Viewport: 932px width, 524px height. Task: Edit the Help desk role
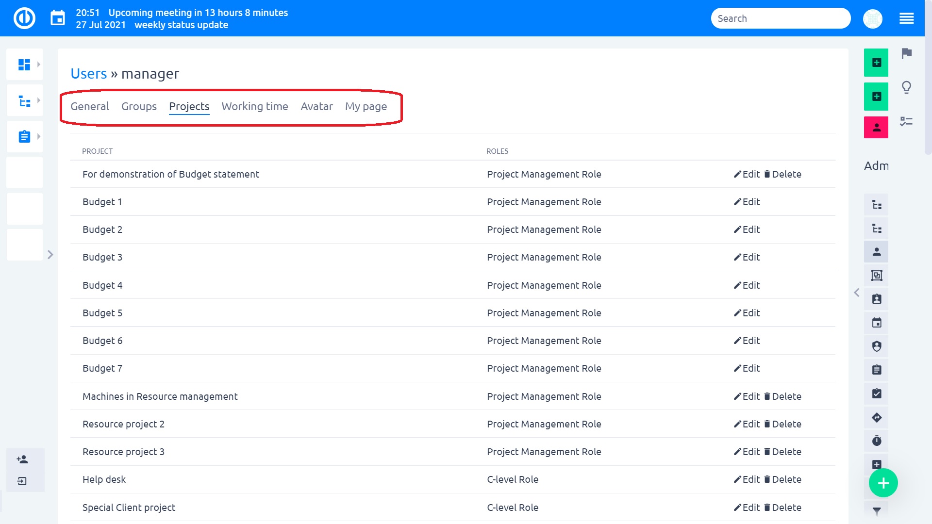[747, 479]
